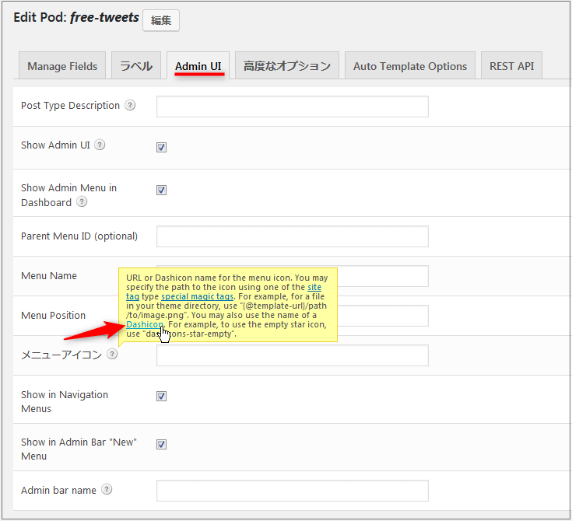Toggle Show in Admin Bar New Menu checkbox
Viewport: 572px width, 521px height.
[161, 444]
